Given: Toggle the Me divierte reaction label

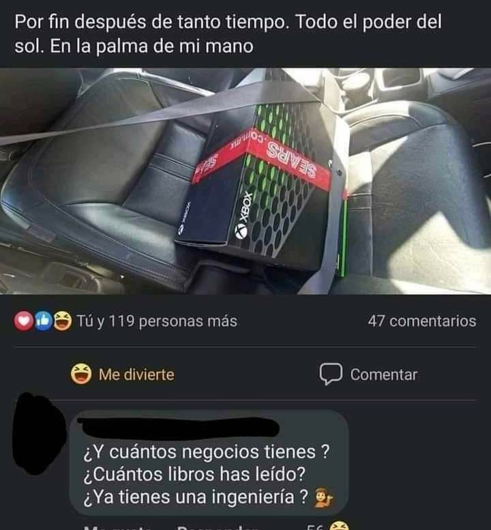Looking at the screenshot, I should click(x=136, y=374).
